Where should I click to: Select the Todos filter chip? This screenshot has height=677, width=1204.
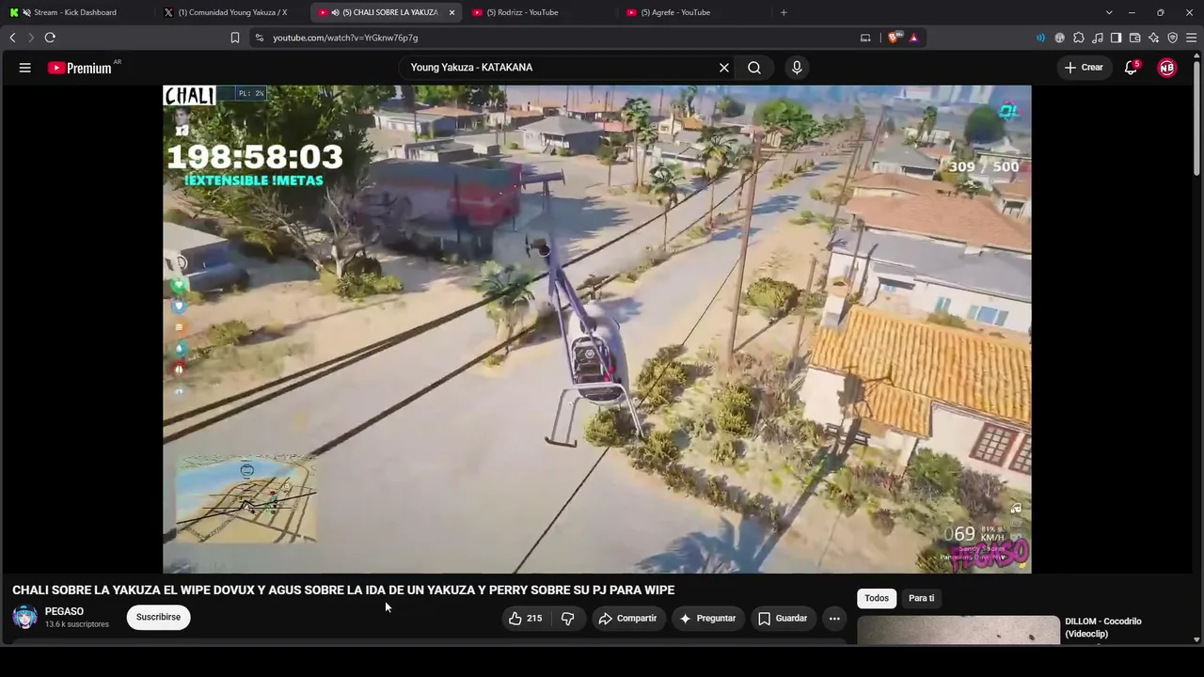point(877,598)
